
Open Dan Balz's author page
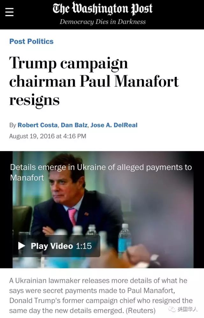74,125
